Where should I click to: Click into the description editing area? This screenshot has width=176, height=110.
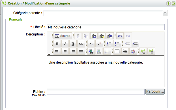click(106, 71)
